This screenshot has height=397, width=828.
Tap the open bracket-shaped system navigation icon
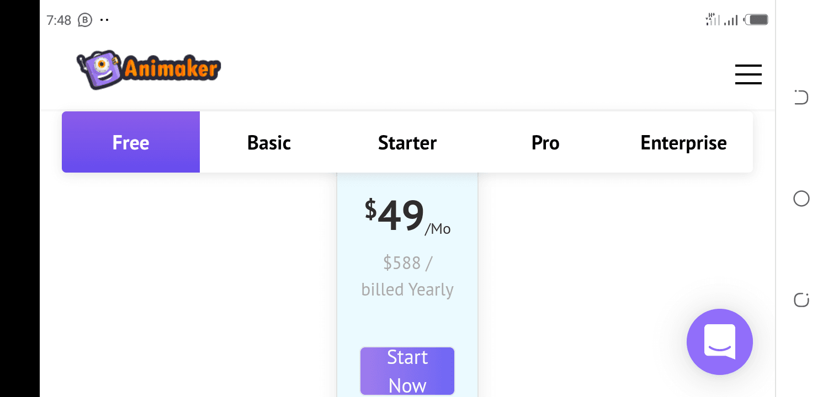pyautogui.click(x=801, y=97)
